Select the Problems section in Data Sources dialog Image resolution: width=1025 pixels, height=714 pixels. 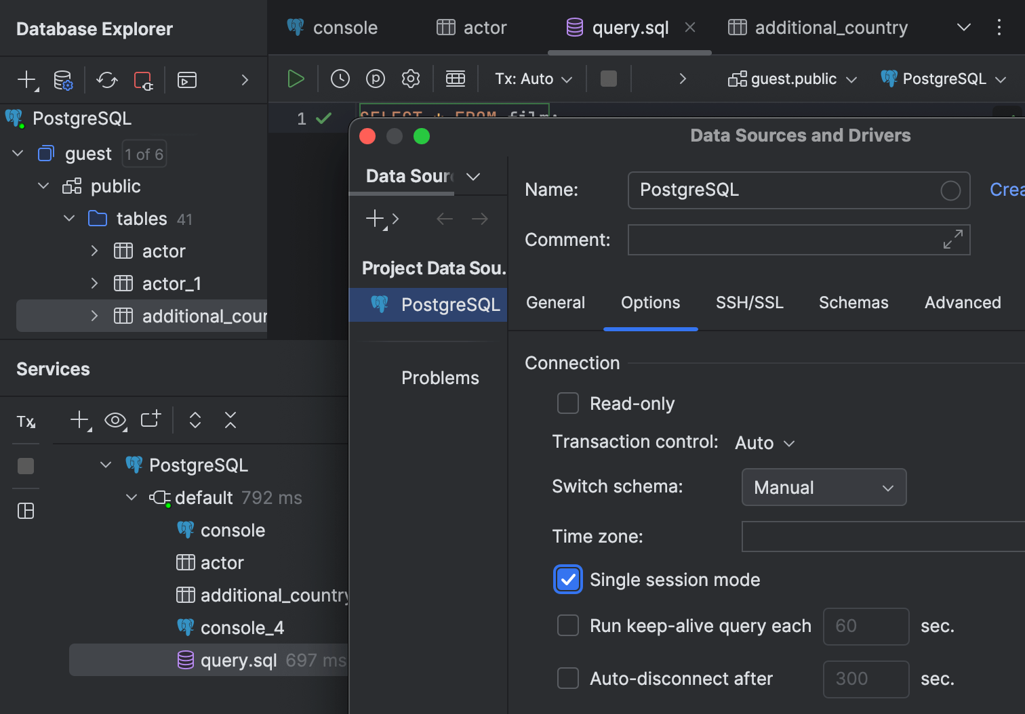439,377
